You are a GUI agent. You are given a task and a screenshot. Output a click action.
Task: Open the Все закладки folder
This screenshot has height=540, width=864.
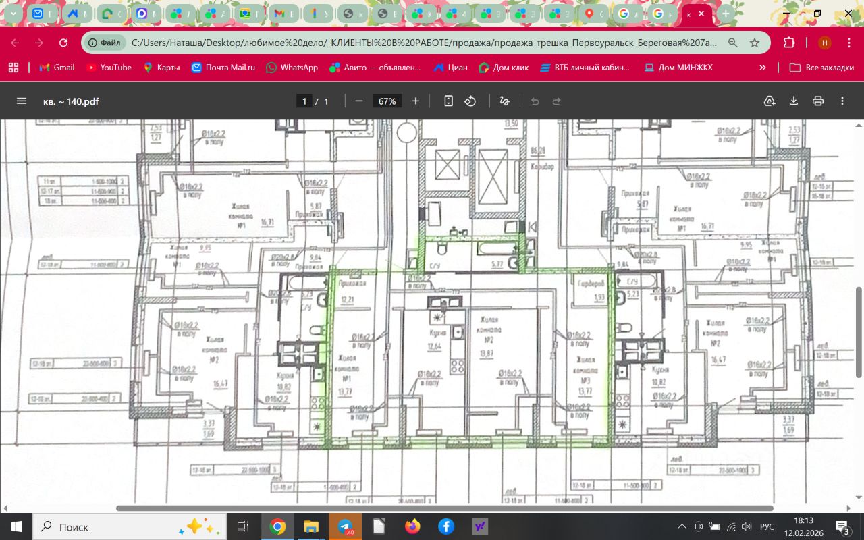pyautogui.click(x=821, y=67)
